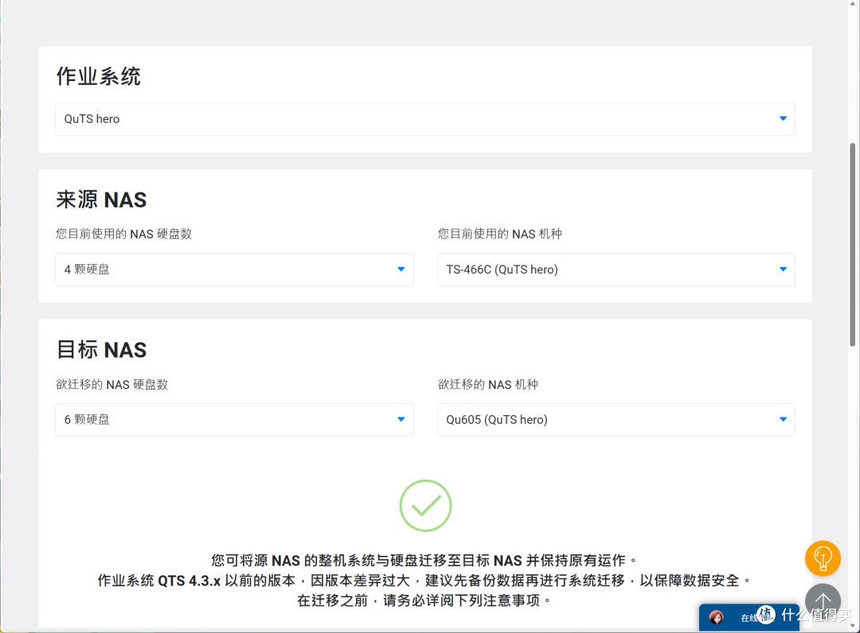Click the gray back-to-top arrow icon

click(x=823, y=600)
